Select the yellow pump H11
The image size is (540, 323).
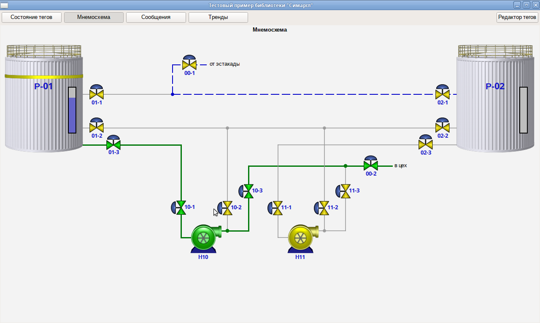[302, 239]
